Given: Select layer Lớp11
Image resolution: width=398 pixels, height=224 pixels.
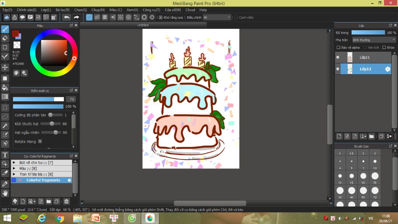Looking at the screenshot, I should (363, 58).
